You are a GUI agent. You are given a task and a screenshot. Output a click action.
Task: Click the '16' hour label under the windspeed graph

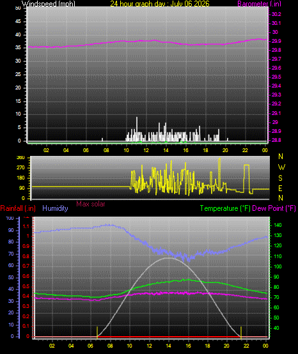185,150
